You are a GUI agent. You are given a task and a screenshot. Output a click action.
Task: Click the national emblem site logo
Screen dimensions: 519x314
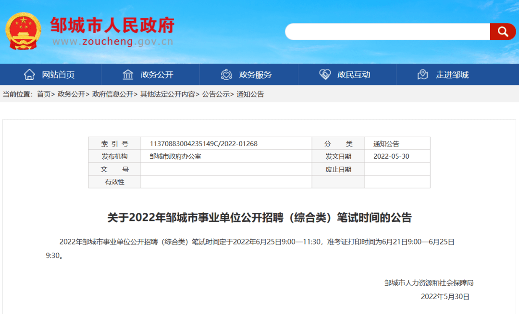[23, 30]
